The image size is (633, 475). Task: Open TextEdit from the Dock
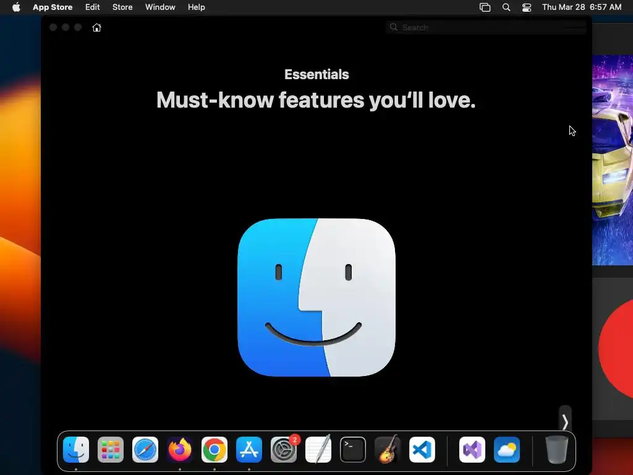tap(318, 450)
